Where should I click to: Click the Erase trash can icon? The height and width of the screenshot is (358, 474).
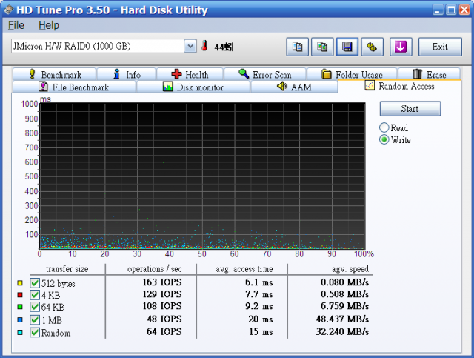click(417, 74)
